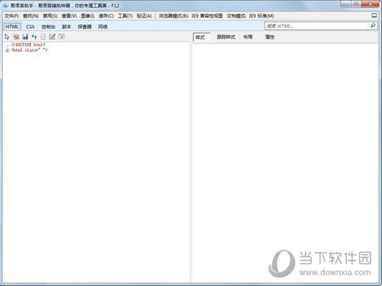The image size is (382, 286).
Task: Expand the html class node
Action: [7, 51]
